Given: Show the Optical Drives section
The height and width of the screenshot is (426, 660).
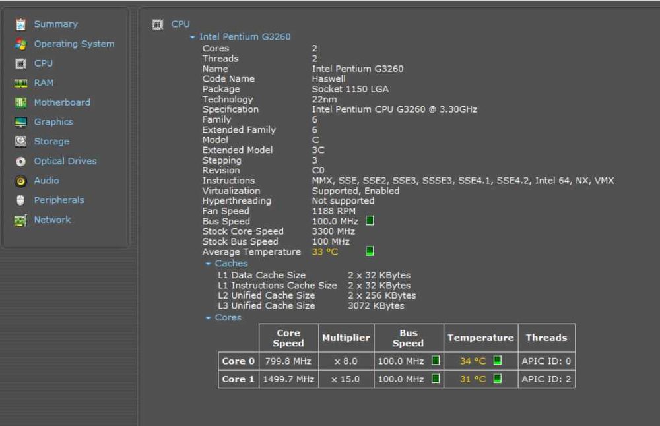Looking at the screenshot, I should coord(65,161).
